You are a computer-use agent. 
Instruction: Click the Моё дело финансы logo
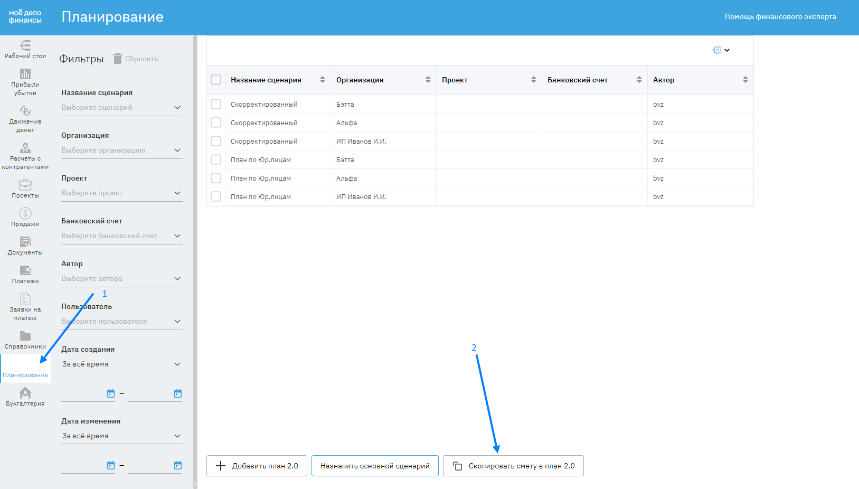tap(25, 17)
